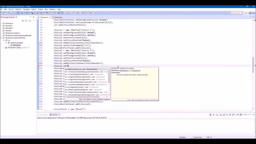Click the Open Console icon
This screenshot has height=144, width=256.
click(246, 115)
